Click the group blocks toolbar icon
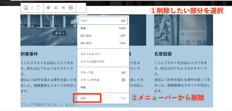This screenshot has height=111, width=232. (x=48, y=8)
